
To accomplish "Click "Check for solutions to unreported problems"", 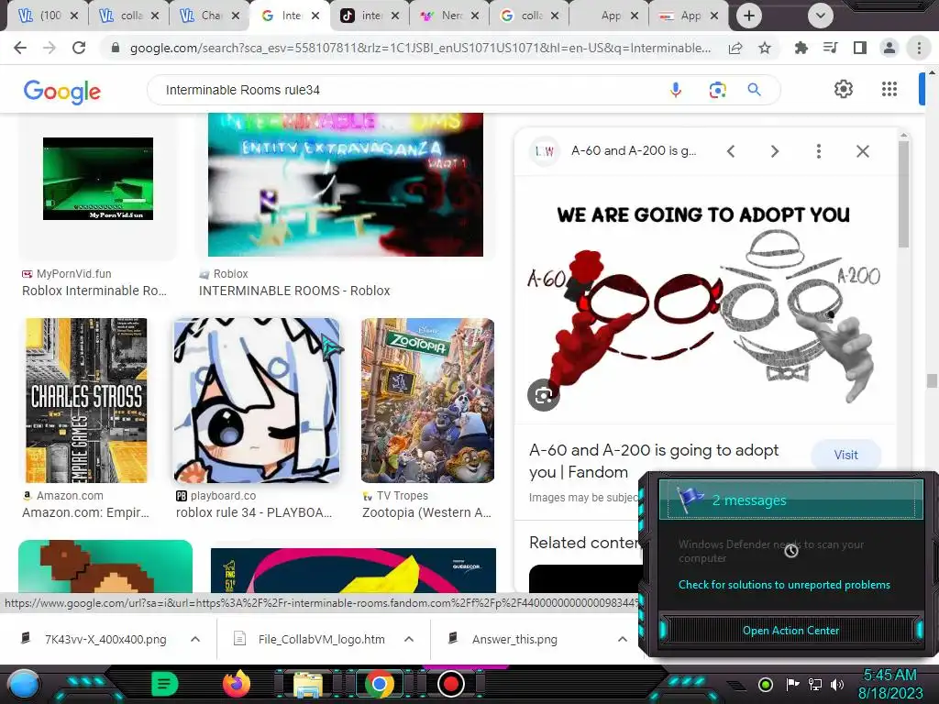I will tap(784, 585).
